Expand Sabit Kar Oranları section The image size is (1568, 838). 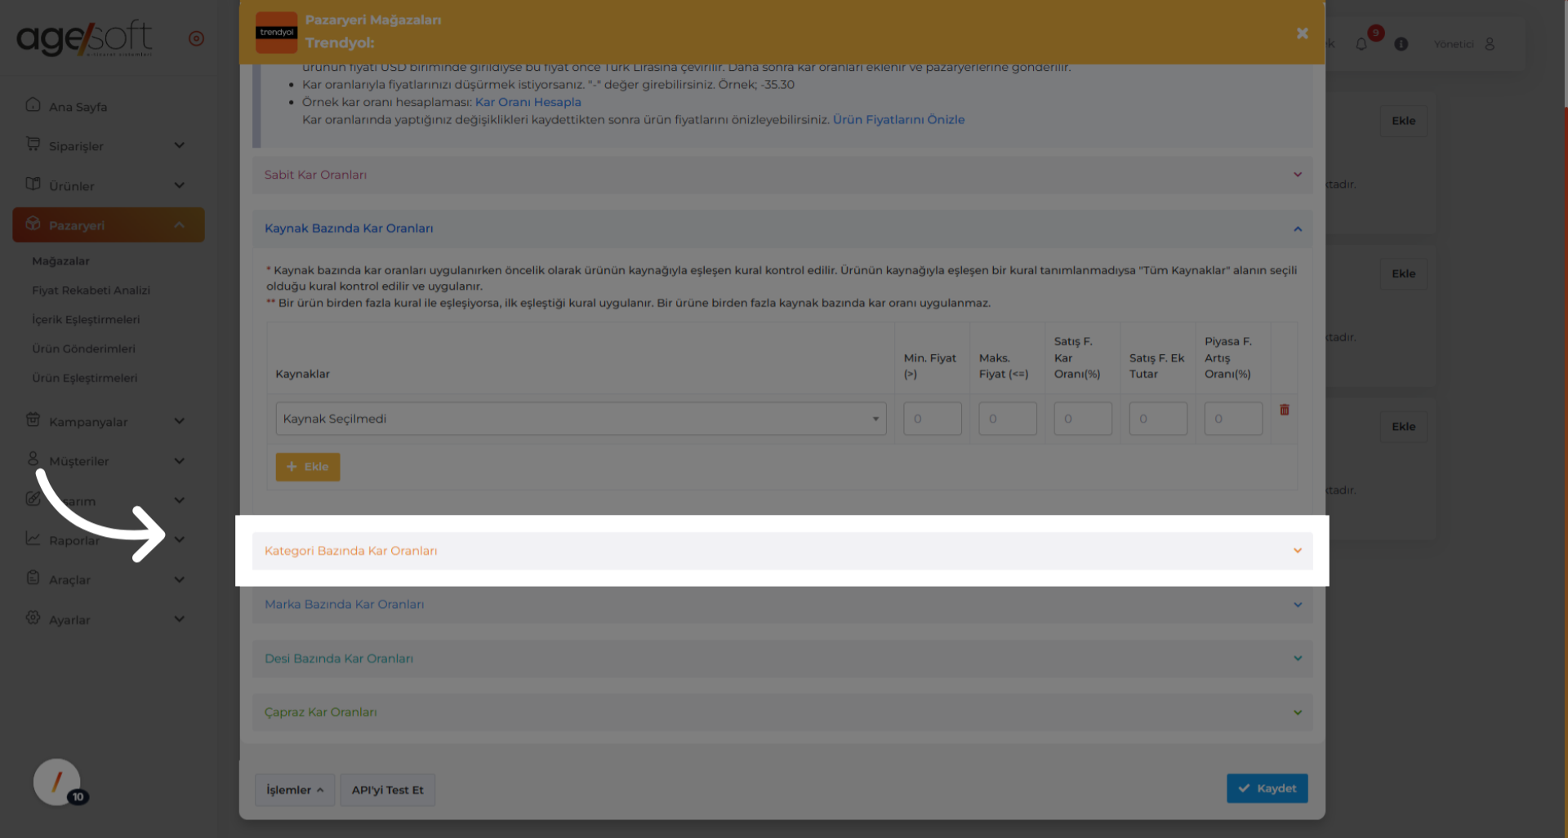click(x=782, y=175)
